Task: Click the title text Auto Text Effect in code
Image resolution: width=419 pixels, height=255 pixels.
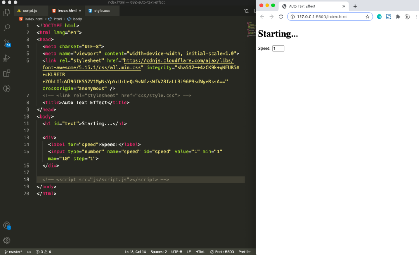Action: coord(84,103)
